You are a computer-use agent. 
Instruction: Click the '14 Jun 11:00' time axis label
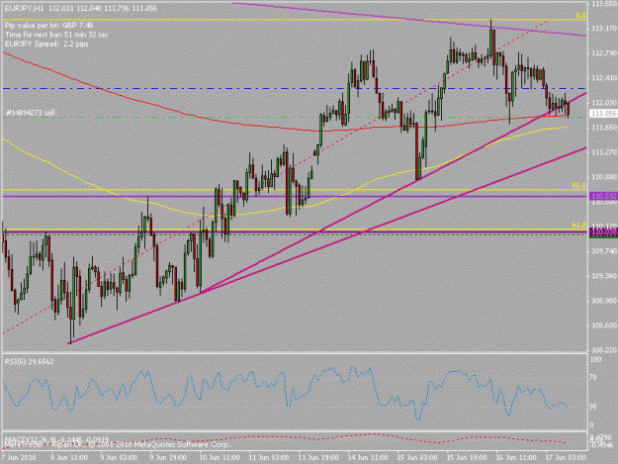(368, 458)
